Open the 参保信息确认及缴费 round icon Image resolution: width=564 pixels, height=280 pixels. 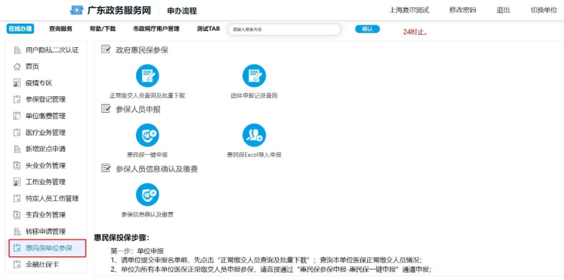coord(147,194)
